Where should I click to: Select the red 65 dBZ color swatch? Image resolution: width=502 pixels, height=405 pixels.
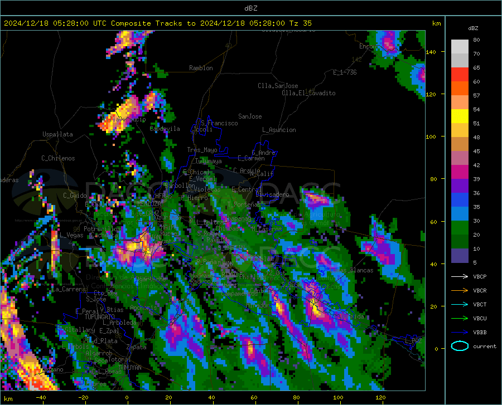tap(460, 74)
